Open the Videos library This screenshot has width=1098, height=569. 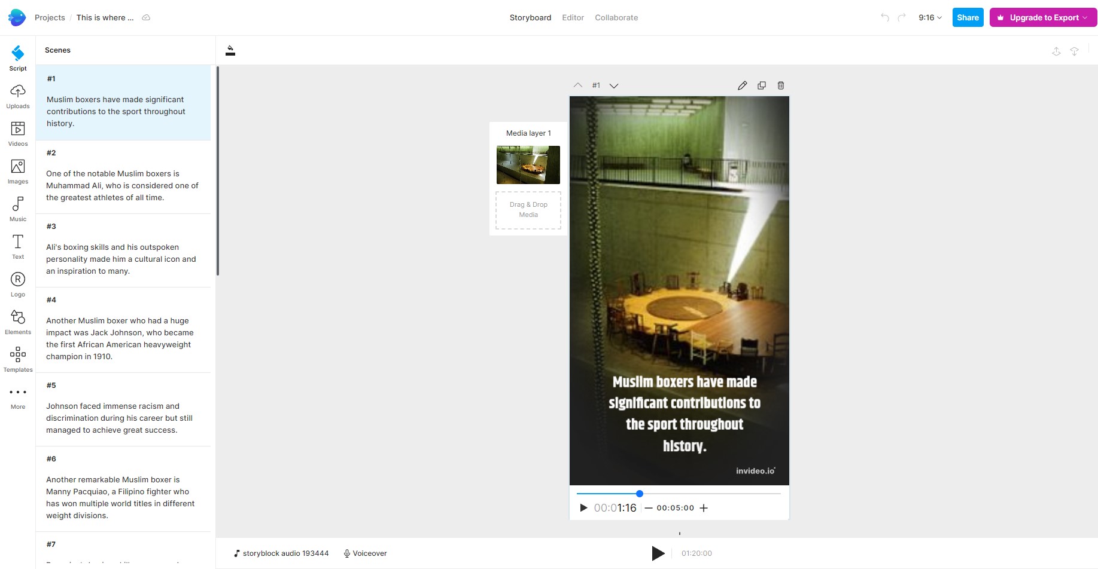[18, 134]
